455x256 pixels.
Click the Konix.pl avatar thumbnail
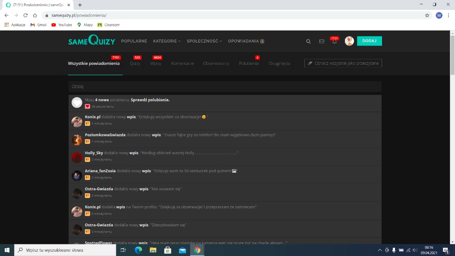(77, 122)
